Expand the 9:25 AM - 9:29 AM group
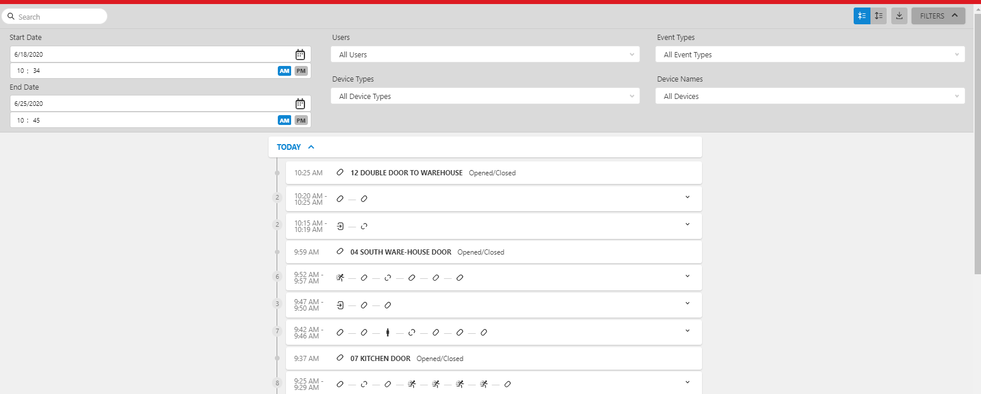The image size is (981, 394). tap(688, 382)
